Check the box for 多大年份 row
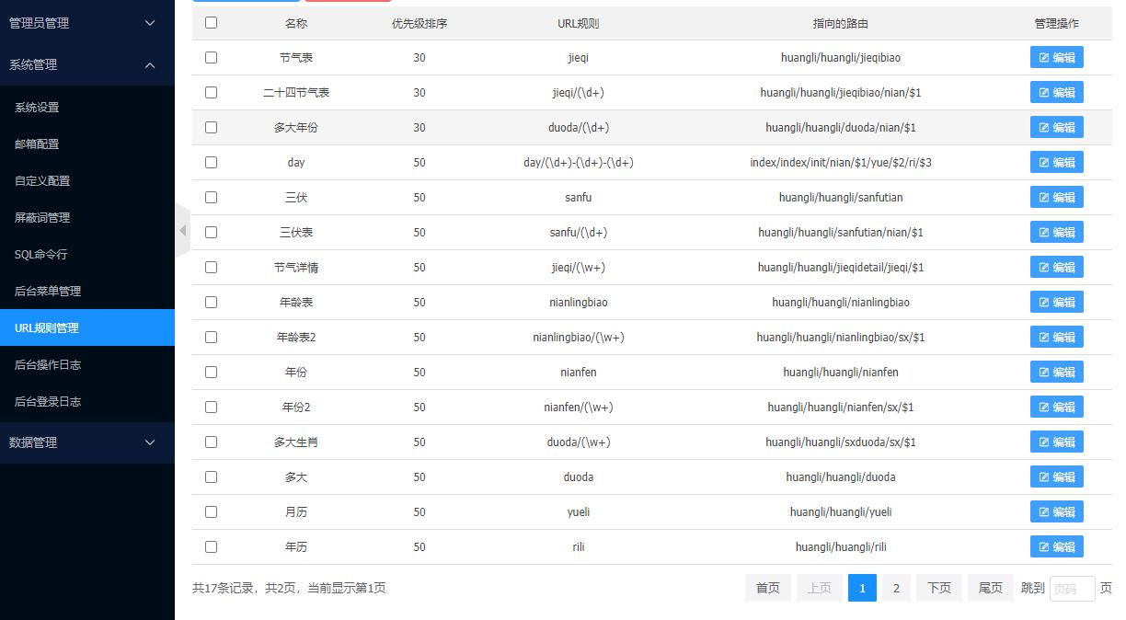1126x620 pixels. pyautogui.click(x=211, y=128)
